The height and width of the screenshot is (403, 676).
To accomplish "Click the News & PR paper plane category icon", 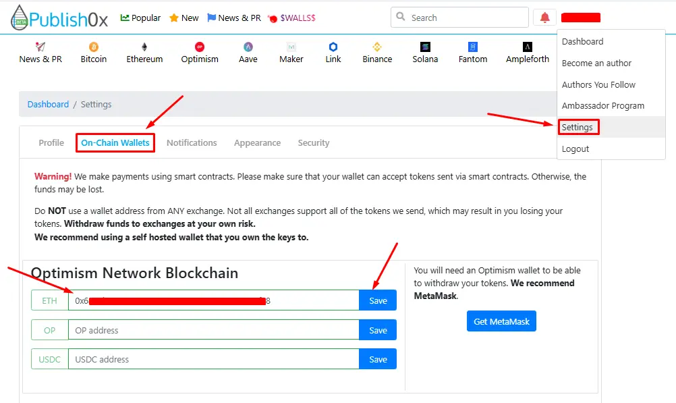I will 40,47.
